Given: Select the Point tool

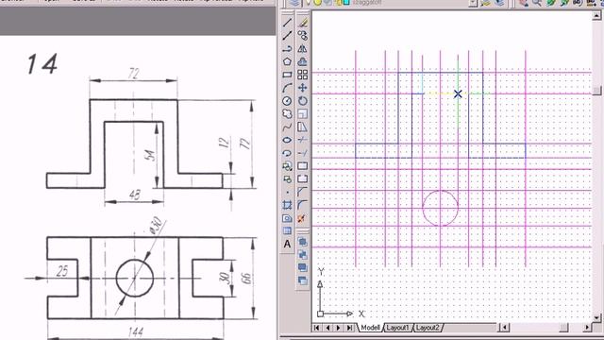Looking at the screenshot, I should click(x=287, y=193).
